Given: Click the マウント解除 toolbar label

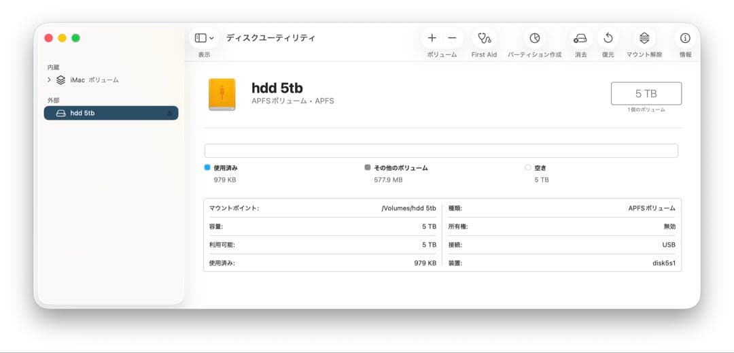Looking at the screenshot, I should [x=644, y=55].
